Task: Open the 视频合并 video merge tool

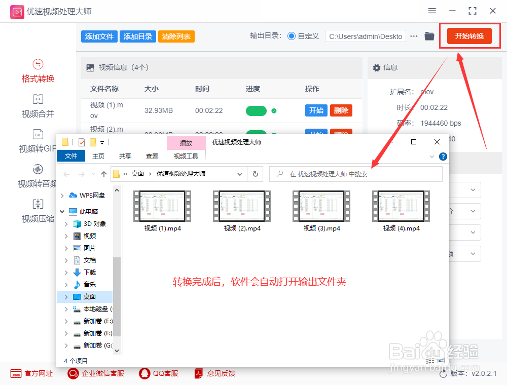Action: point(38,106)
